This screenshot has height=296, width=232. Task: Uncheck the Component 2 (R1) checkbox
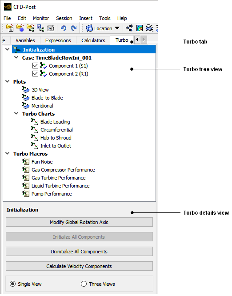pyautogui.click(x=35, y=74)
